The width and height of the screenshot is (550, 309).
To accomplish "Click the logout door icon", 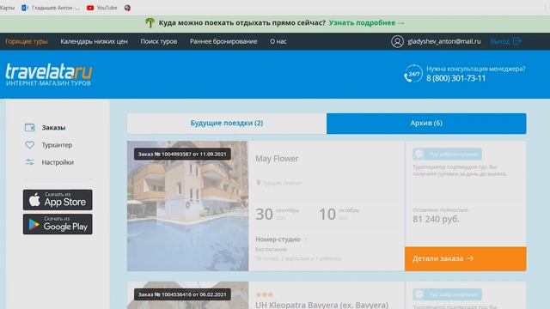I will [517, 41].
